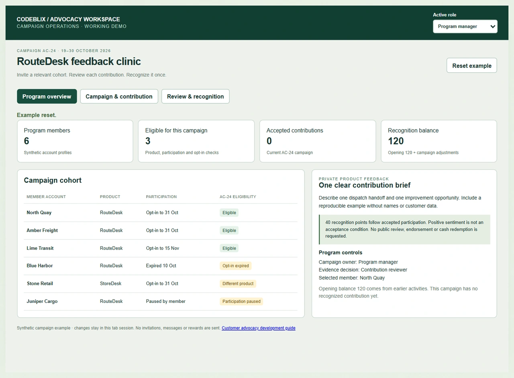
Task: Click the Eligible badge for North Quay
Action: 229,212
